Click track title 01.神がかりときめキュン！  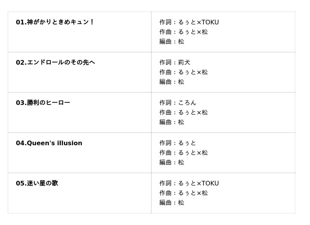55,22
